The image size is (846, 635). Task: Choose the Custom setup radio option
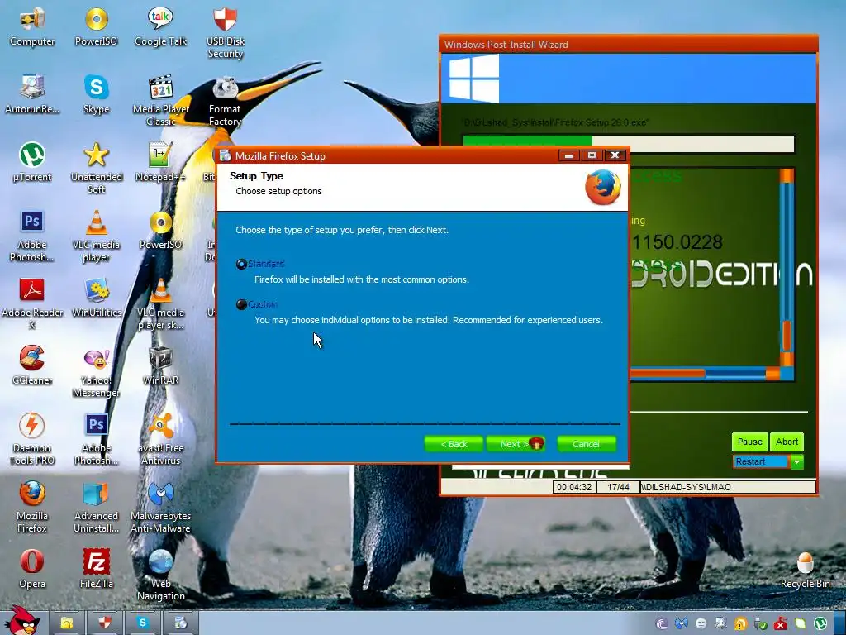point(241,304)
